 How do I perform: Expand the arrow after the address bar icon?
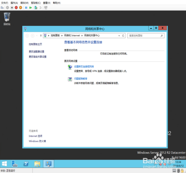(x=49, y=36)
